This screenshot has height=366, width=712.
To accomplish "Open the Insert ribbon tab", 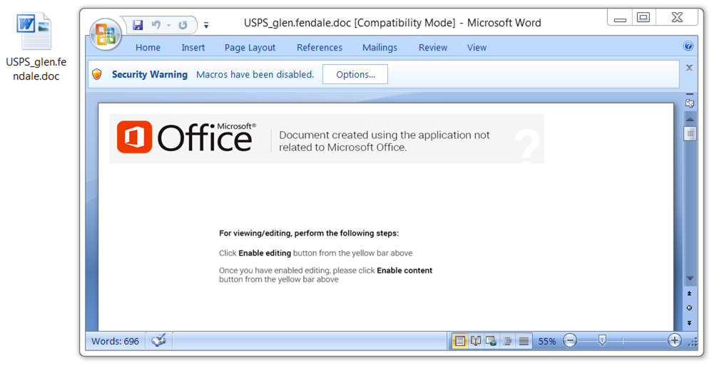I will (x=193, y=48).
